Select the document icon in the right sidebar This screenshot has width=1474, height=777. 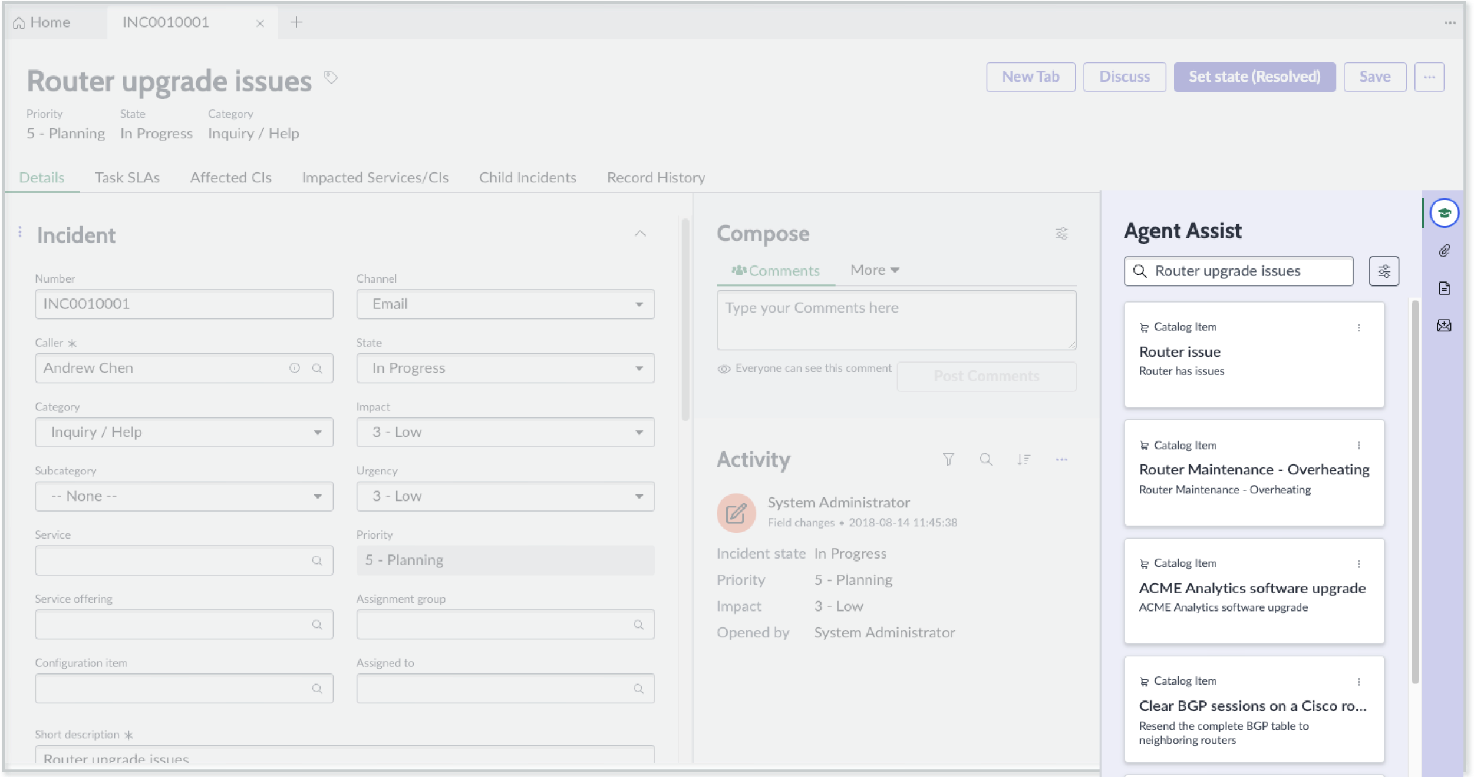coord(1444,288)
